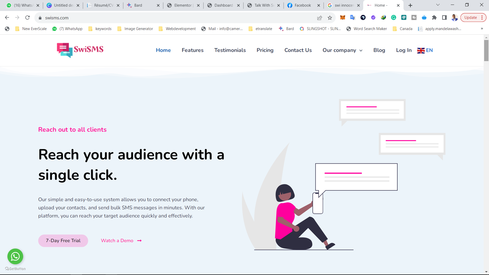Show hidden bookmarks with the chevron
The image size is (489, 275).
[x=482, y=29]
